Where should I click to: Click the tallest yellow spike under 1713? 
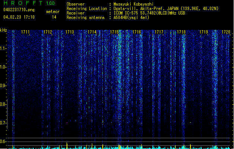(67, 146)
